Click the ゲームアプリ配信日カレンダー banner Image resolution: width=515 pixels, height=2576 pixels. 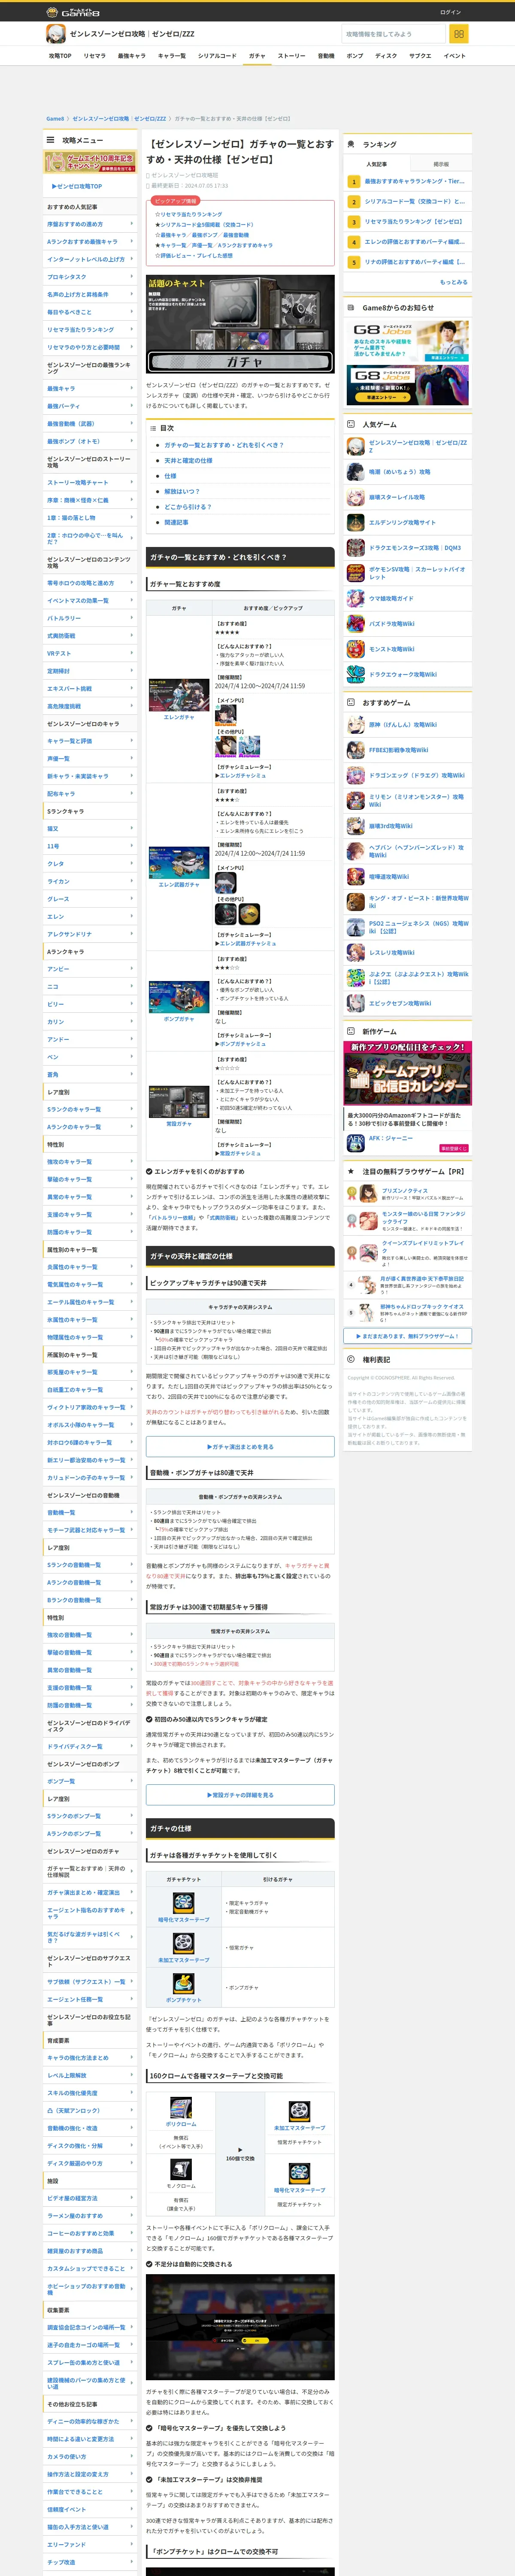tap(408, 1073)
